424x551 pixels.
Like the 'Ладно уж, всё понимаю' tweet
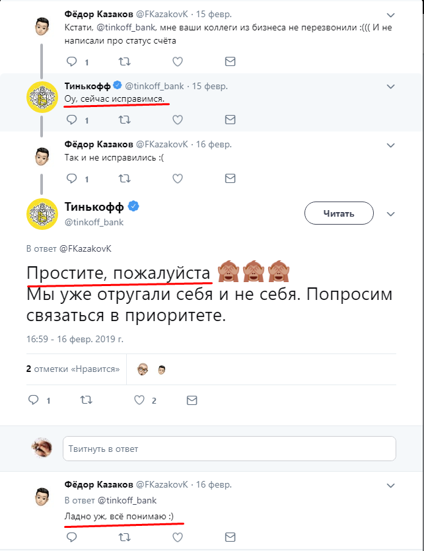pos(177,536)
